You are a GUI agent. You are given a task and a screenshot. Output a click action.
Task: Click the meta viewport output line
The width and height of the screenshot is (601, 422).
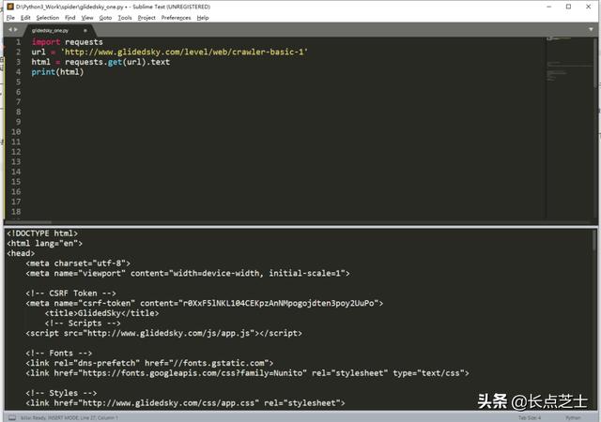tap(188, 274)
